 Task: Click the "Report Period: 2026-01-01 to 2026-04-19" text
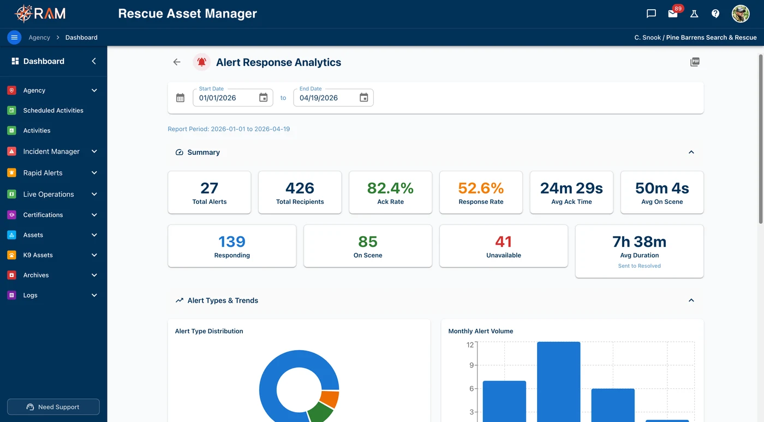[229, 129]
